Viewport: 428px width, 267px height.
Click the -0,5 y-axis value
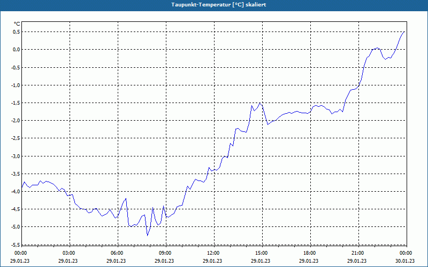16,68
